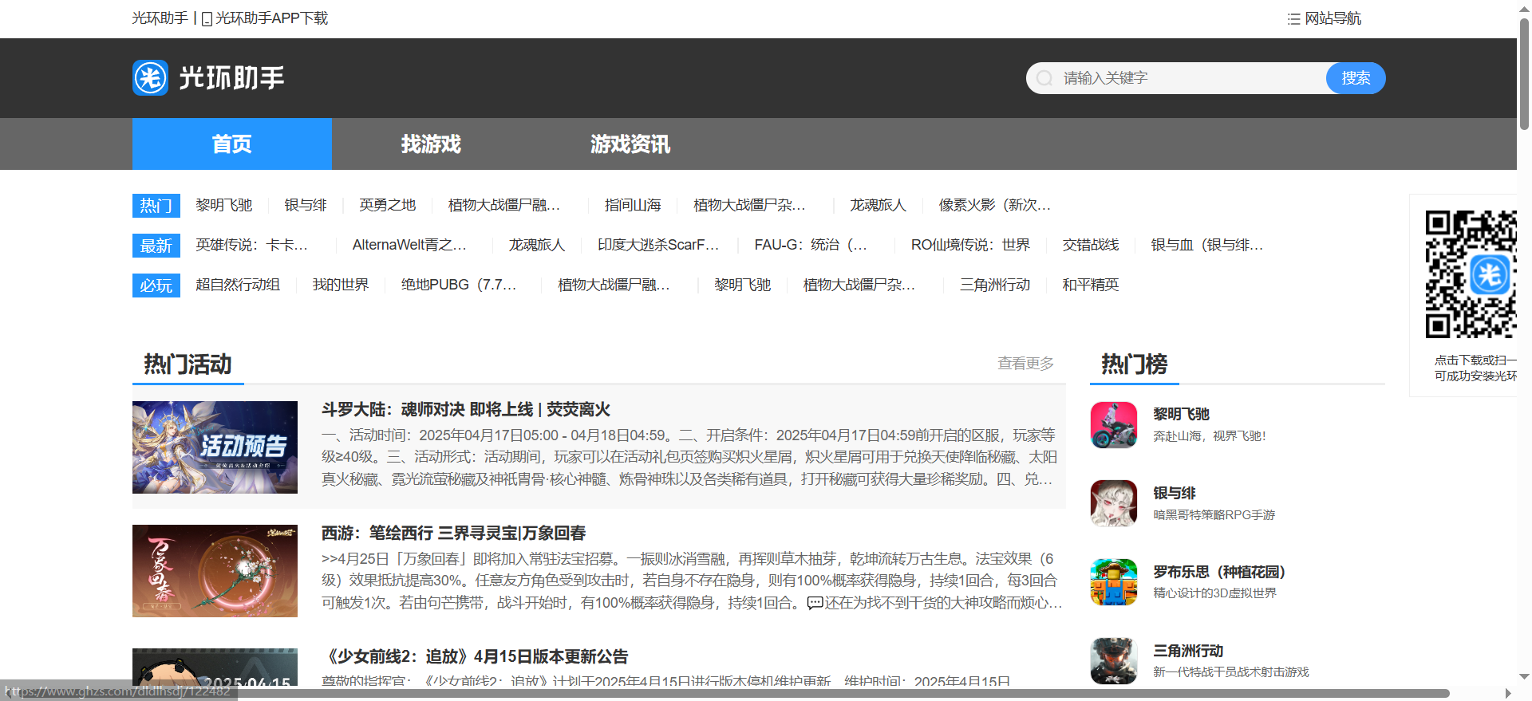The image size is (1532, 701).
Task: Open the 罗布乐思 game icon
Action: pos(1113,582)
